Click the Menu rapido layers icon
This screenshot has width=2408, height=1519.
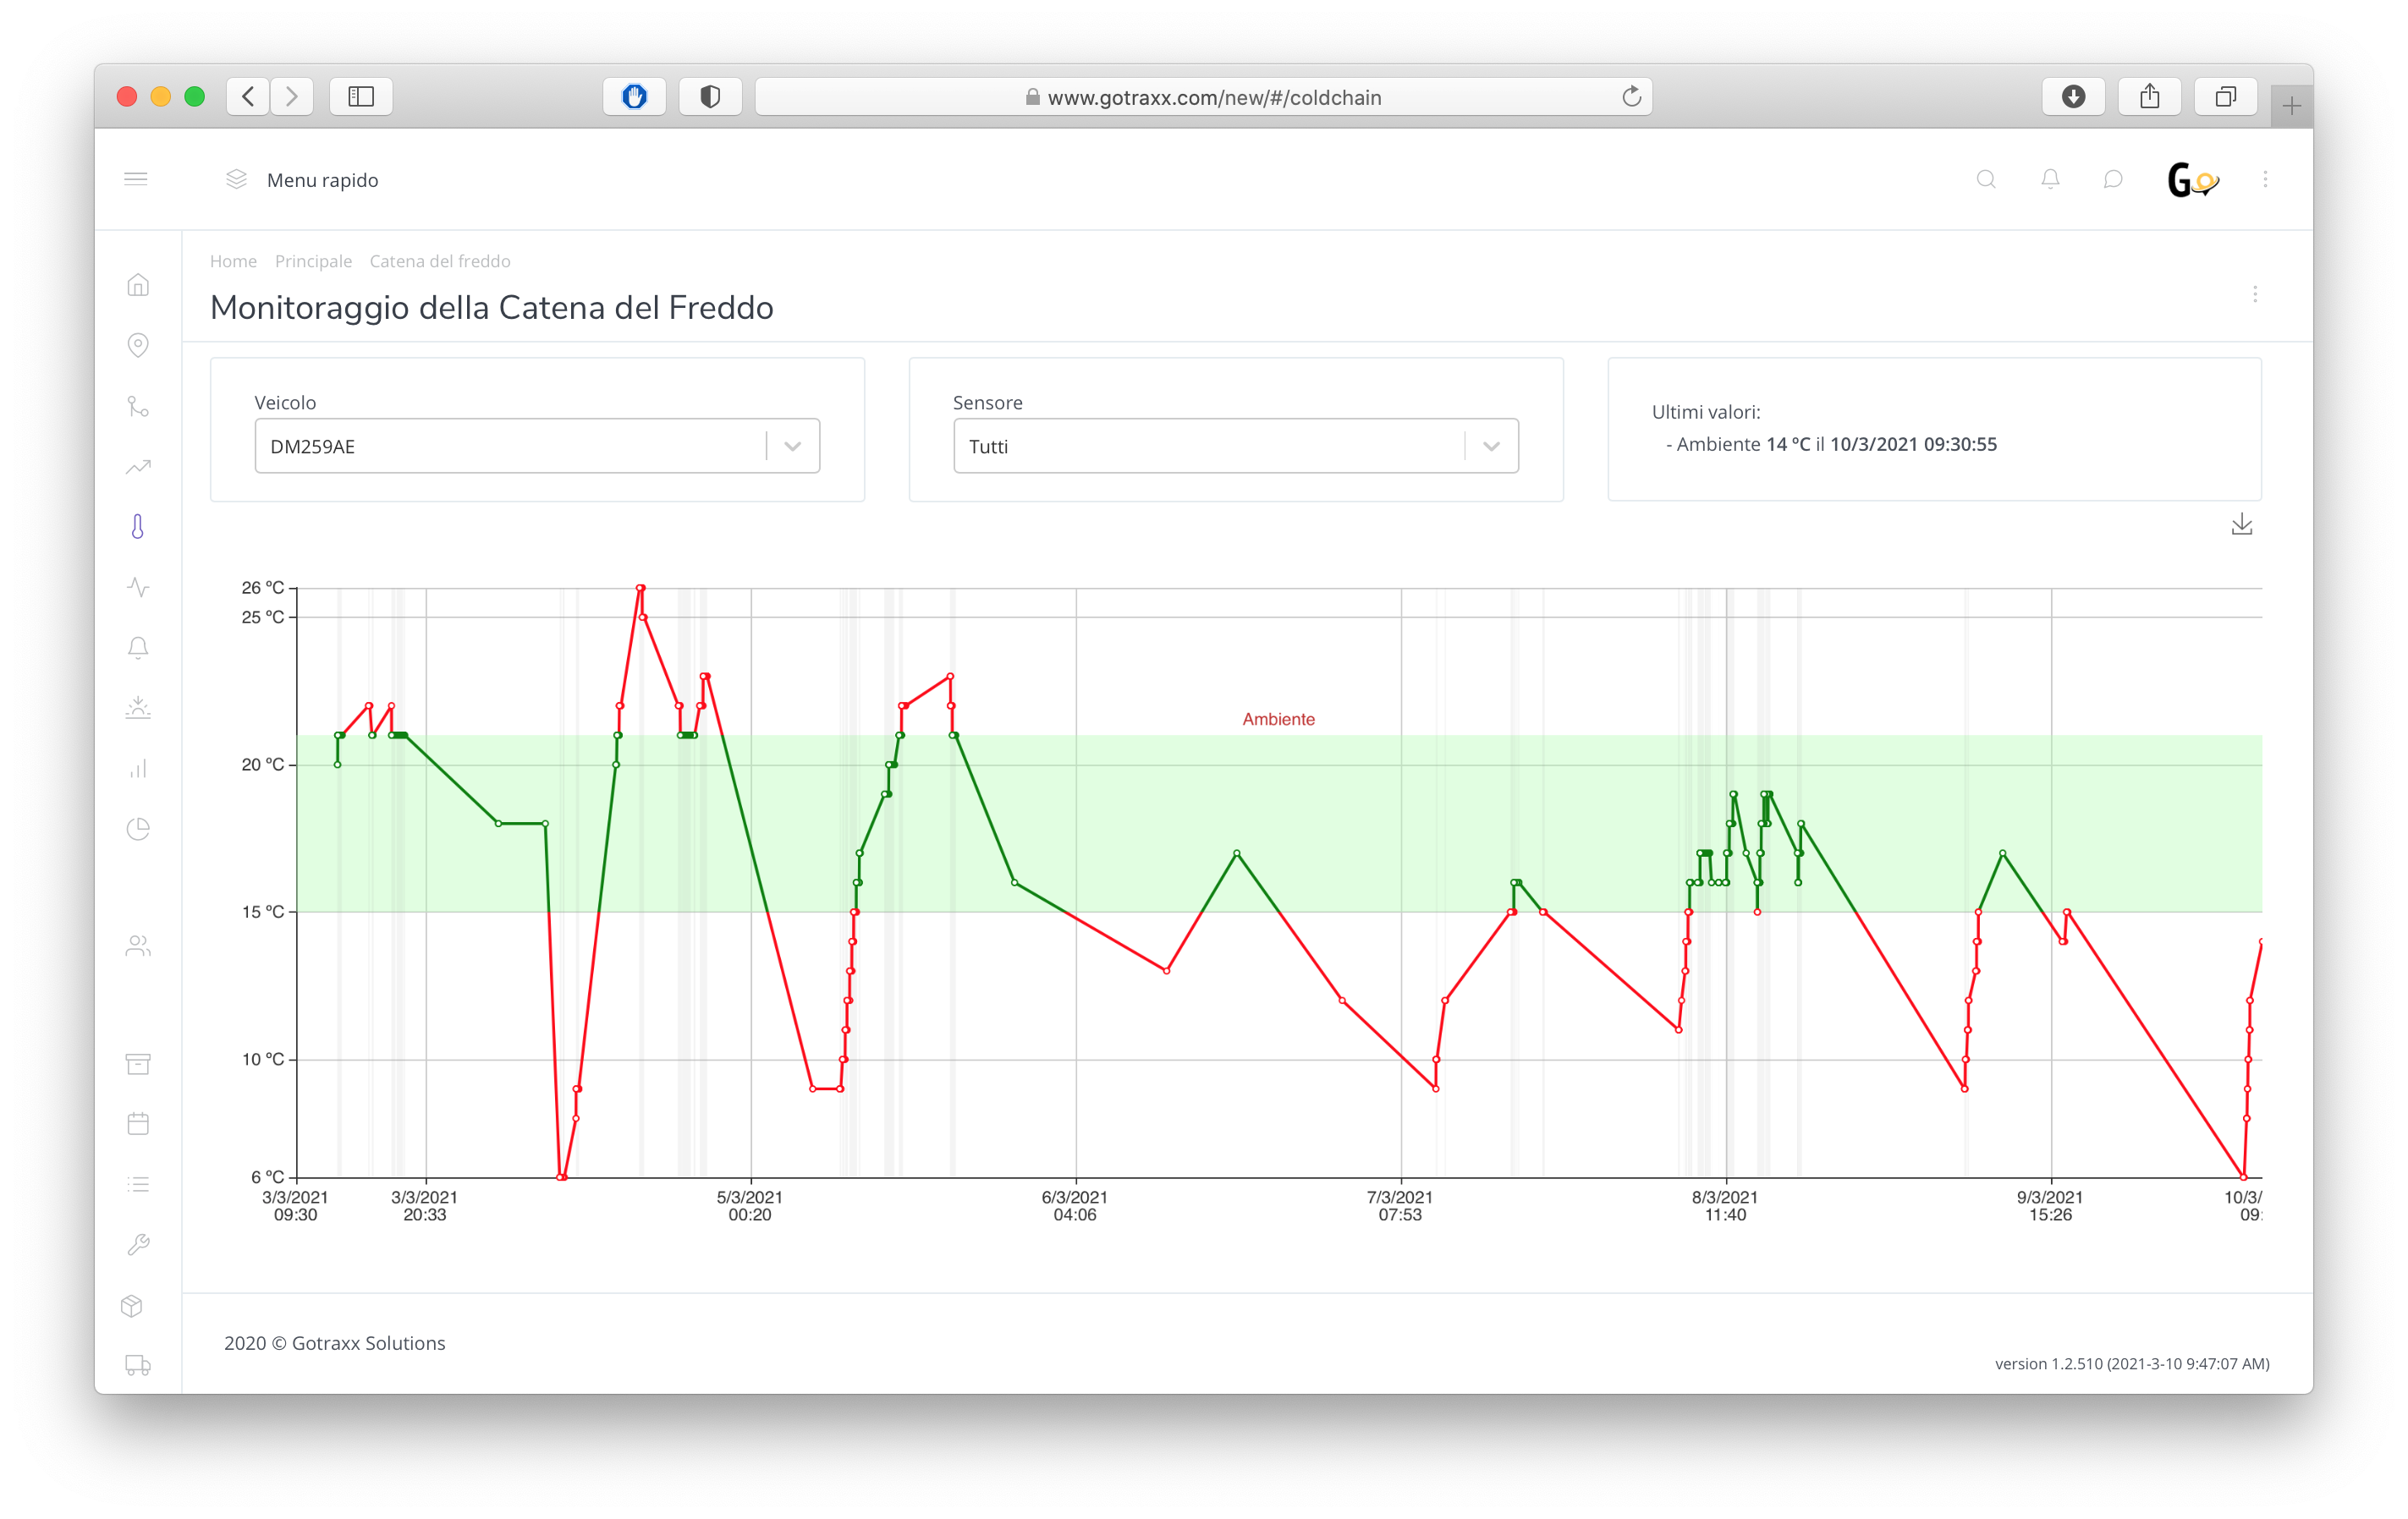(x=236, y=179)
